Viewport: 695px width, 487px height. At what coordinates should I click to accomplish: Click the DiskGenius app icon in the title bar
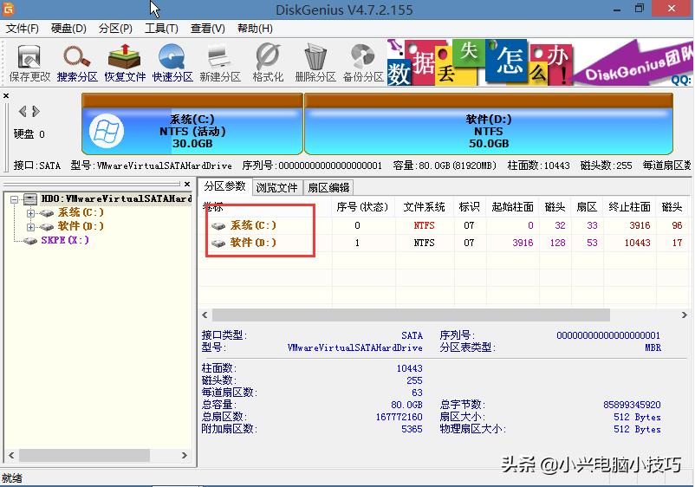tap(8, 9)
